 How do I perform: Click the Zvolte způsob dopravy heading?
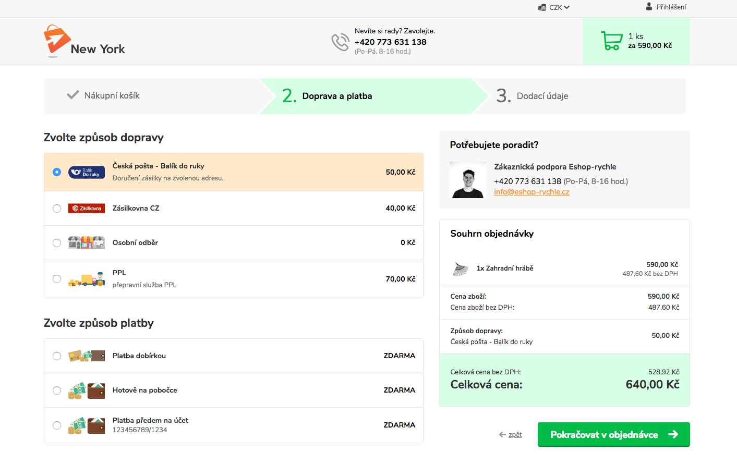[104, 138]
